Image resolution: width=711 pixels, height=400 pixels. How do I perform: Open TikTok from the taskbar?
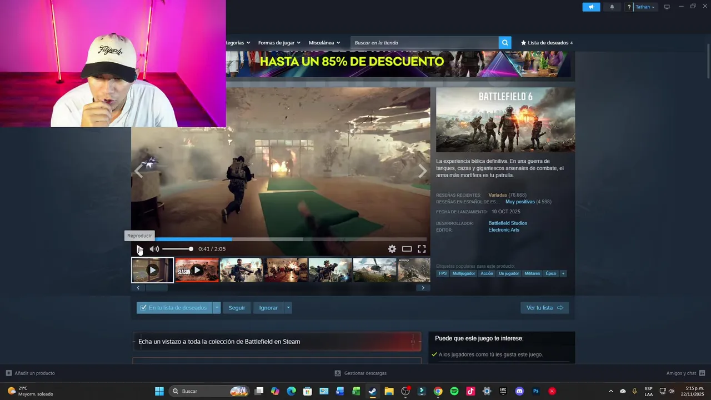[x=470, y=391]
